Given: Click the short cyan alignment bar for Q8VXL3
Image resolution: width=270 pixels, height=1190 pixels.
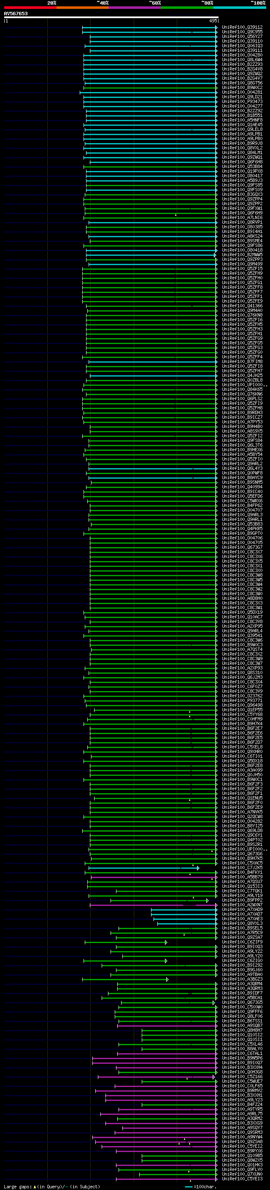Looking at the screenshot, I should (x=187, y=924).
